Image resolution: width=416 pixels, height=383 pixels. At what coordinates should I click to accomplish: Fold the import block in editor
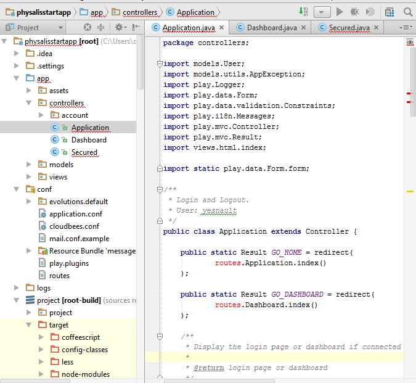(x=159, y=64)
